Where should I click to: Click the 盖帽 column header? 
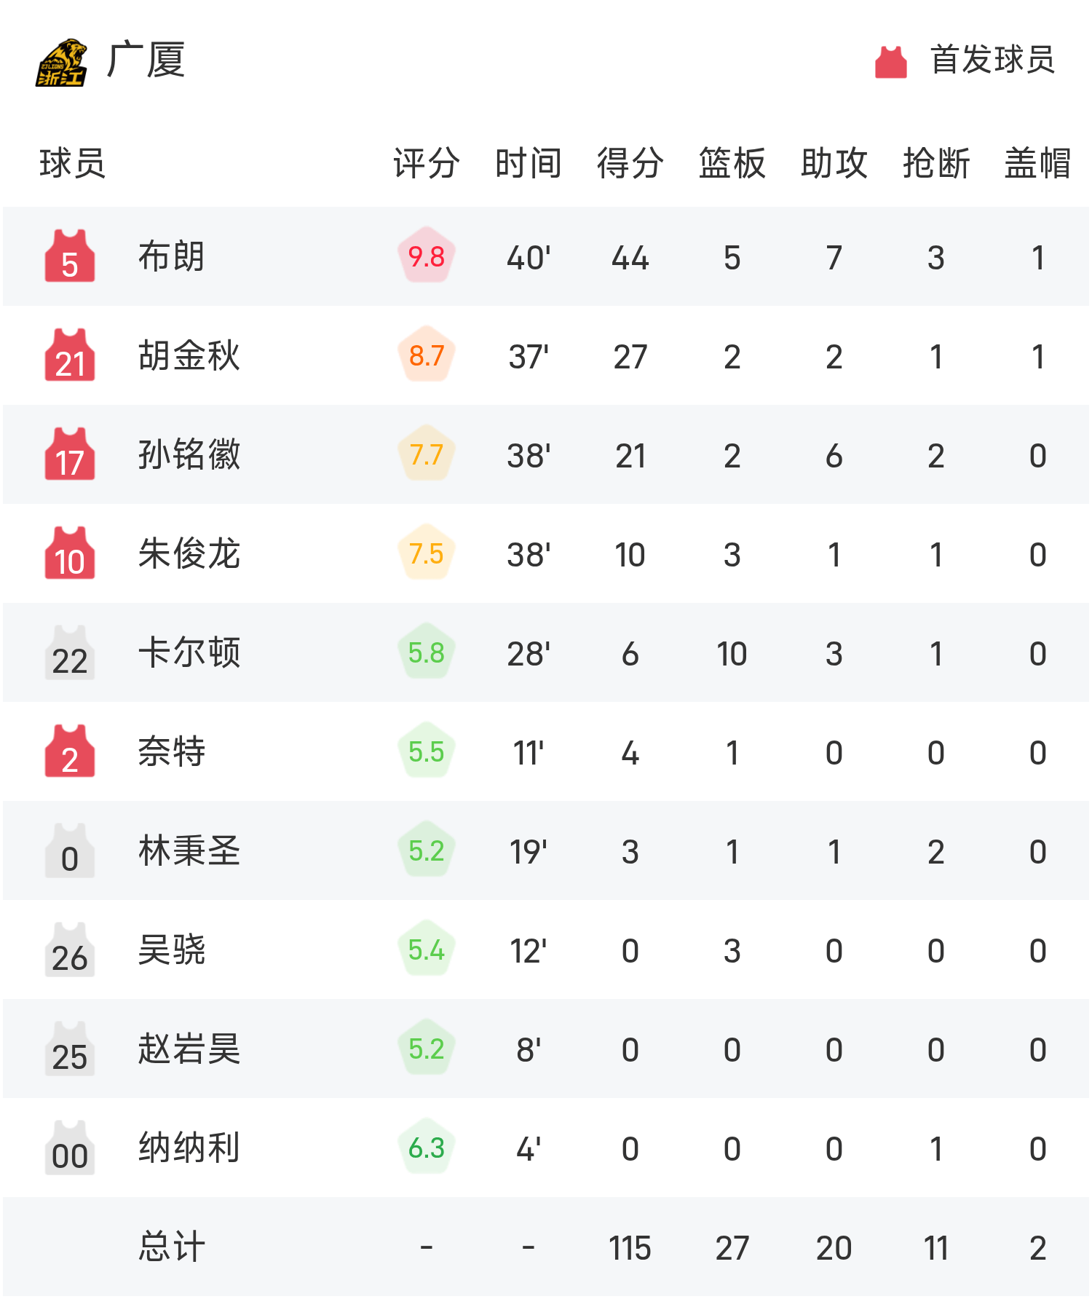pos(1038,163)
